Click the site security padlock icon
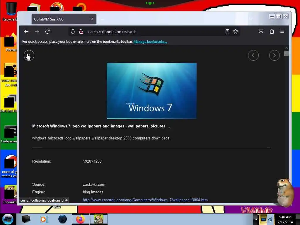The height and width of the screenshot is (225, 300). (81, 32)
